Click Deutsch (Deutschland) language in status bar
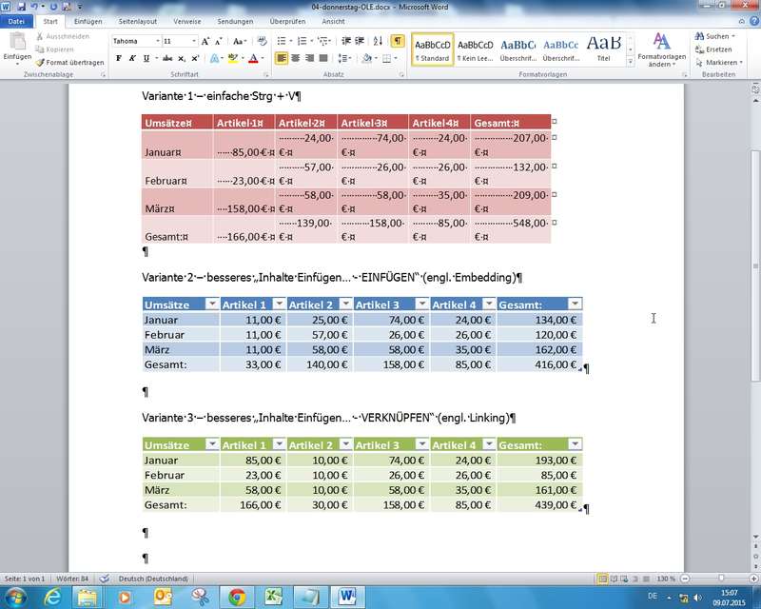The height and width of the screenshot is (609, 761). pyautogui.click(x=151, y=579)
